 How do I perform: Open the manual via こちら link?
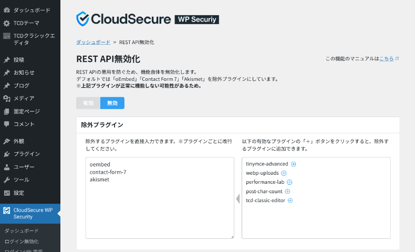click(387, 59)
